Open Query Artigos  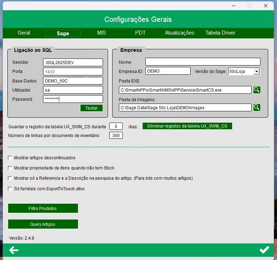click(x=43, y=224)
